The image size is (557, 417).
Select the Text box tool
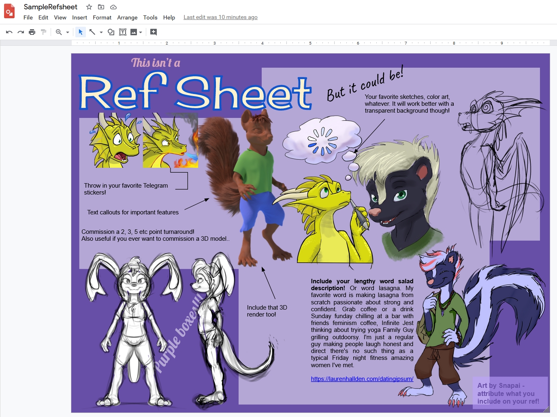click(123, 32)
